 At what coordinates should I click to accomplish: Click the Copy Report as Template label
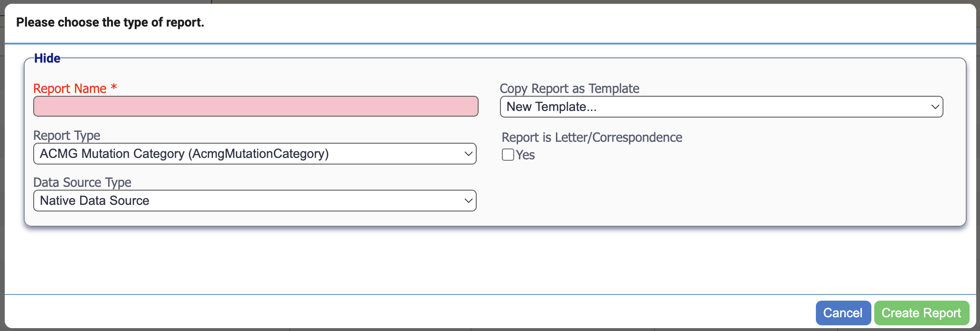click(569, 88)
